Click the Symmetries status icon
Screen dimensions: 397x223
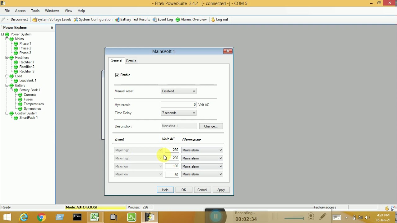20,109
